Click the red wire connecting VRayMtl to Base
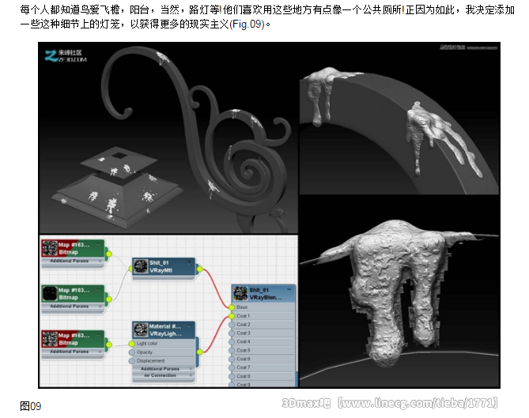 click(216, 287)
